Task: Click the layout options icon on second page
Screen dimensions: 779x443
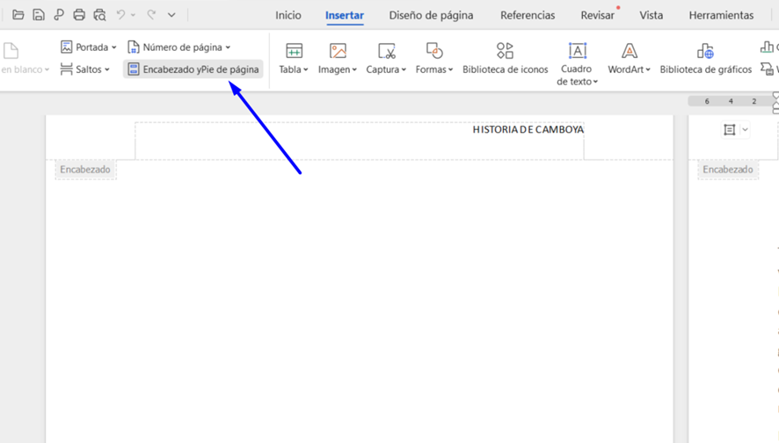Action: [729, 129]
